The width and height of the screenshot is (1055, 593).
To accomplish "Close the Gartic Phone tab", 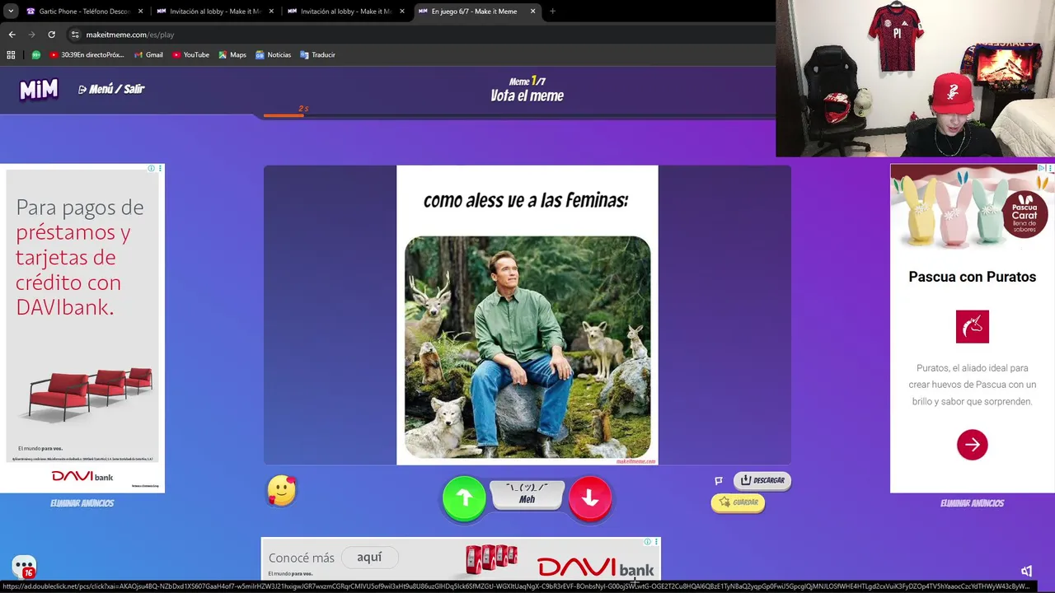I will [x=140, y=12].
